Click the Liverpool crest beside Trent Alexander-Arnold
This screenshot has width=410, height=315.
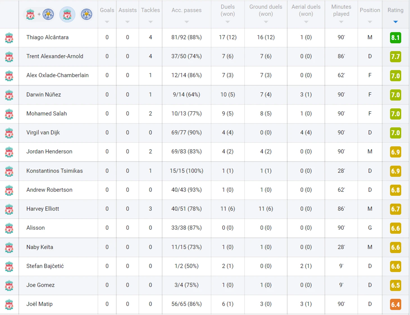[x=9, y=57]
